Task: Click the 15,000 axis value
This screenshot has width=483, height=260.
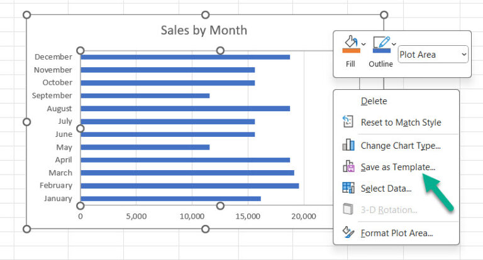Action: click(248, 216)
